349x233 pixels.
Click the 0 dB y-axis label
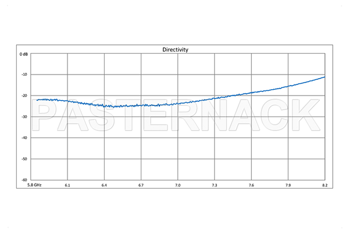tap(24, 54)
